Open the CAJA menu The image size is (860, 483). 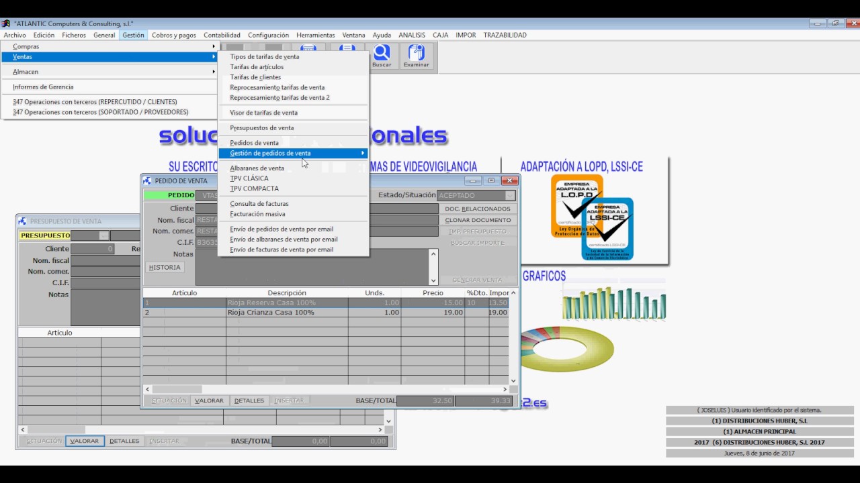(x=441, y=35)
